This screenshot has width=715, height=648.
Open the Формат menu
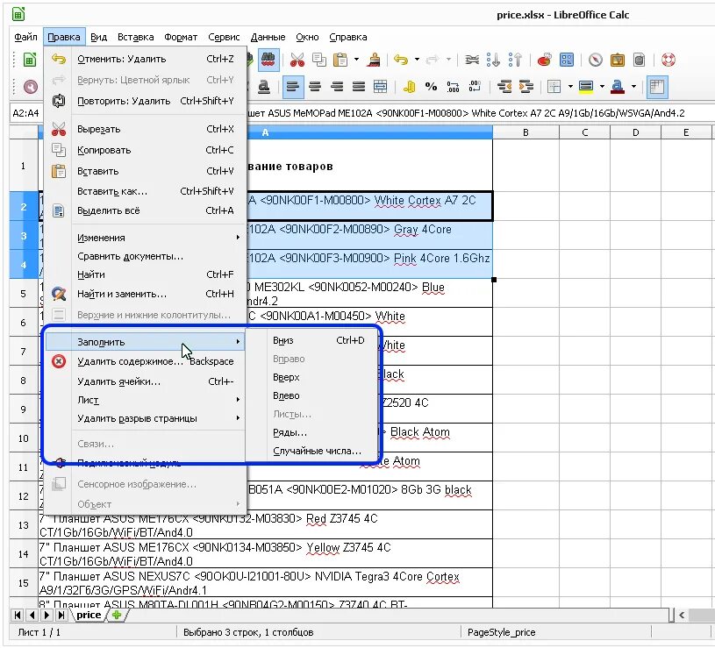[x=181, y=38]
